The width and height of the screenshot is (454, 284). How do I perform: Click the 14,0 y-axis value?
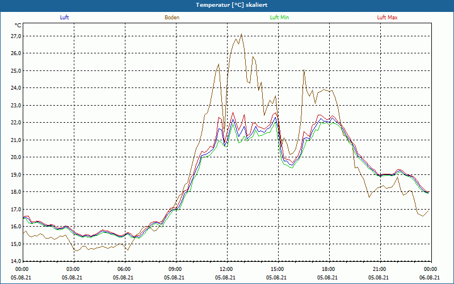tap(16, 261)
